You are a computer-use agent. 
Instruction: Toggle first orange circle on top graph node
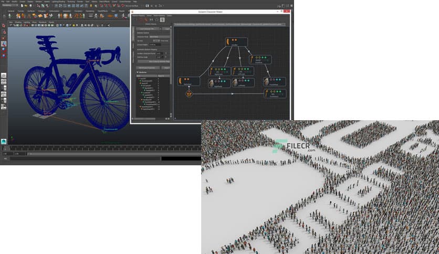click(x=234, y=39)
